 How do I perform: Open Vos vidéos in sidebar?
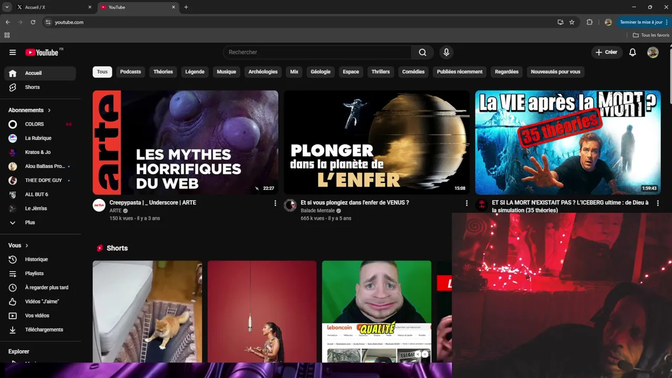37,316
